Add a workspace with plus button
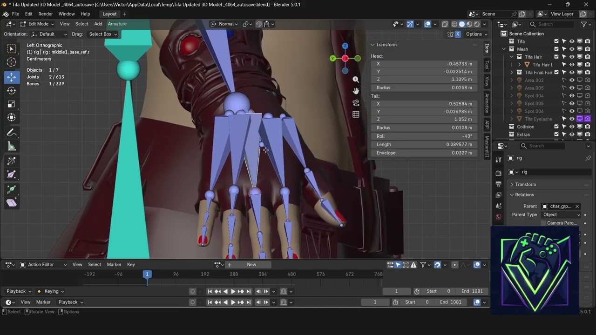The height and width of the screenshot is (335, 596). [124, 14]
